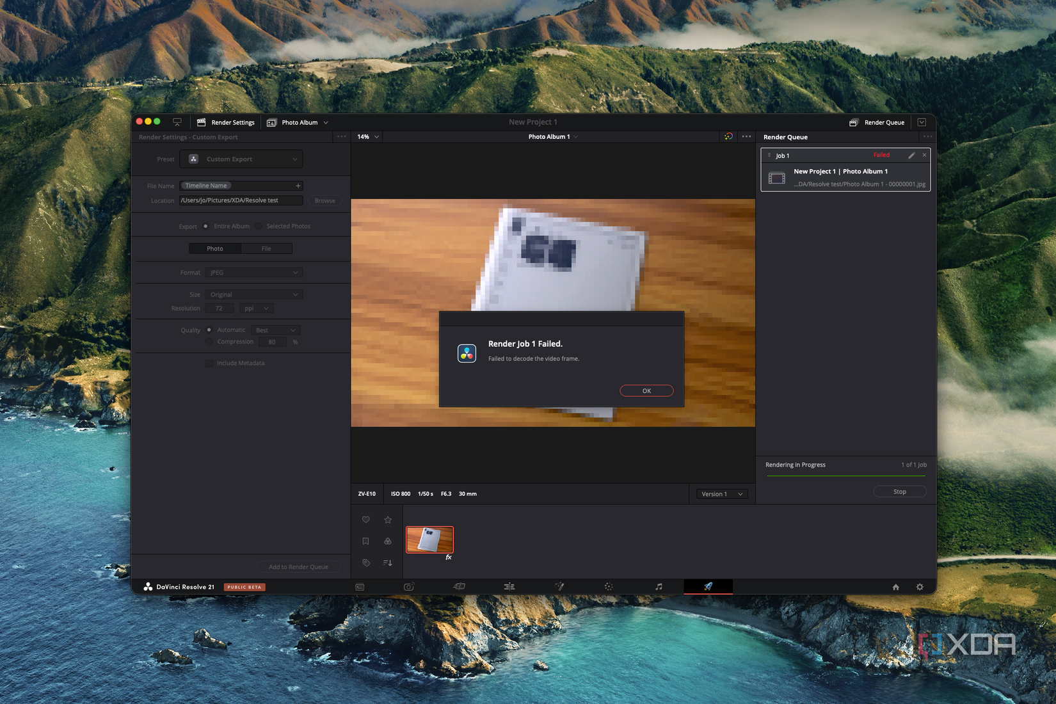Open the music page icon in bottom bar
This screenshot has width=1056, height=704.
(659, 586)
